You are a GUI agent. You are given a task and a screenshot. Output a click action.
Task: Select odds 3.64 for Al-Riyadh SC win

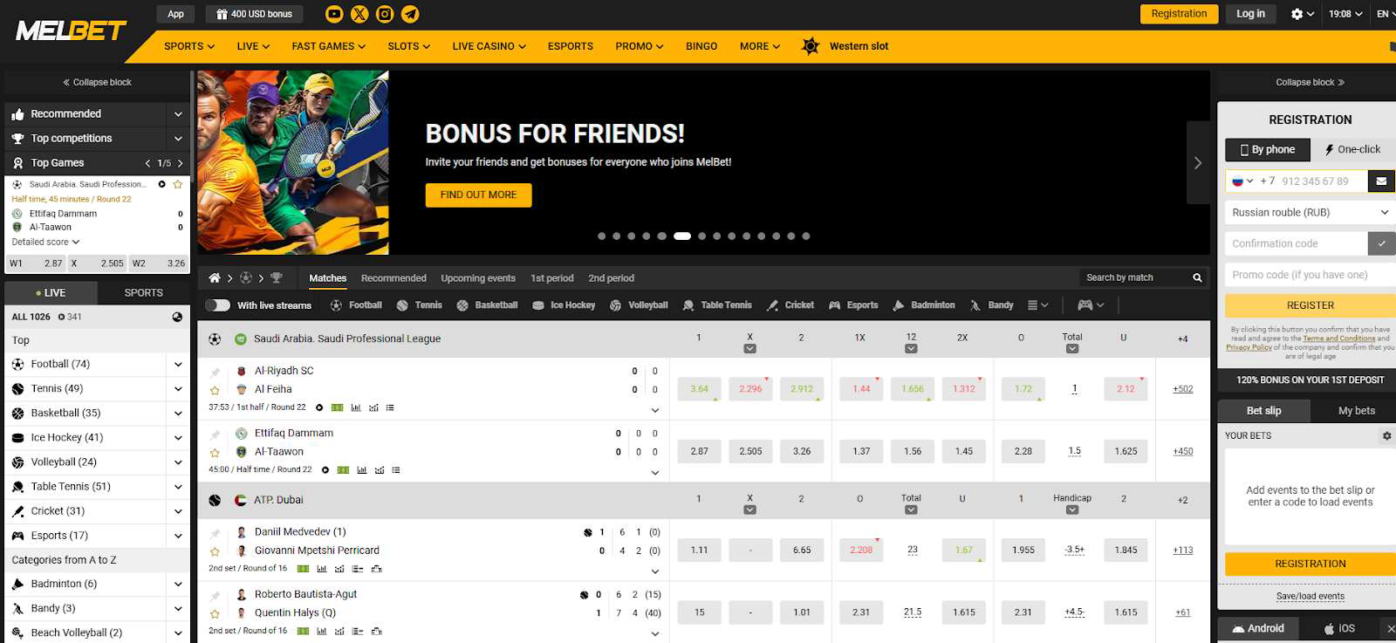700,389
